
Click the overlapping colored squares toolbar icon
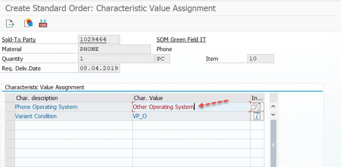(x=28, y=23)
